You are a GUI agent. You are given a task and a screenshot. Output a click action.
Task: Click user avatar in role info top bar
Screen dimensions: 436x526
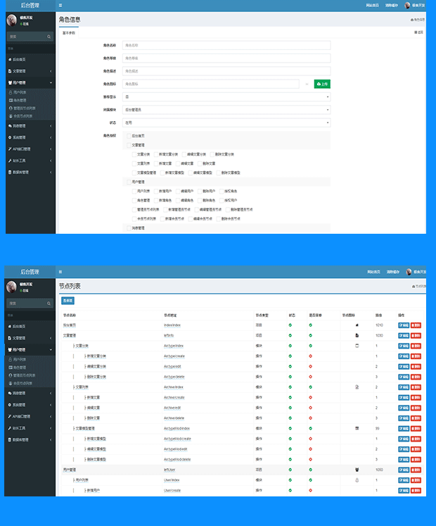click(407, 6)
